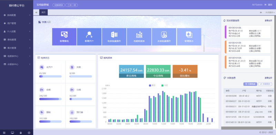Toggle the hamburger menu icon at sidebar bottom
Viewport: 276px width, 135px height.
[4, 133]
